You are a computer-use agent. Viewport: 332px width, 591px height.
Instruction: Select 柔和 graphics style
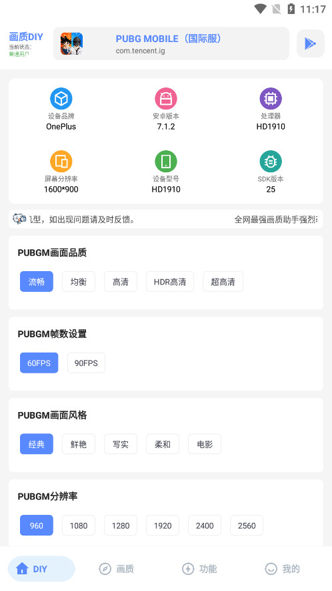(163, 444)
